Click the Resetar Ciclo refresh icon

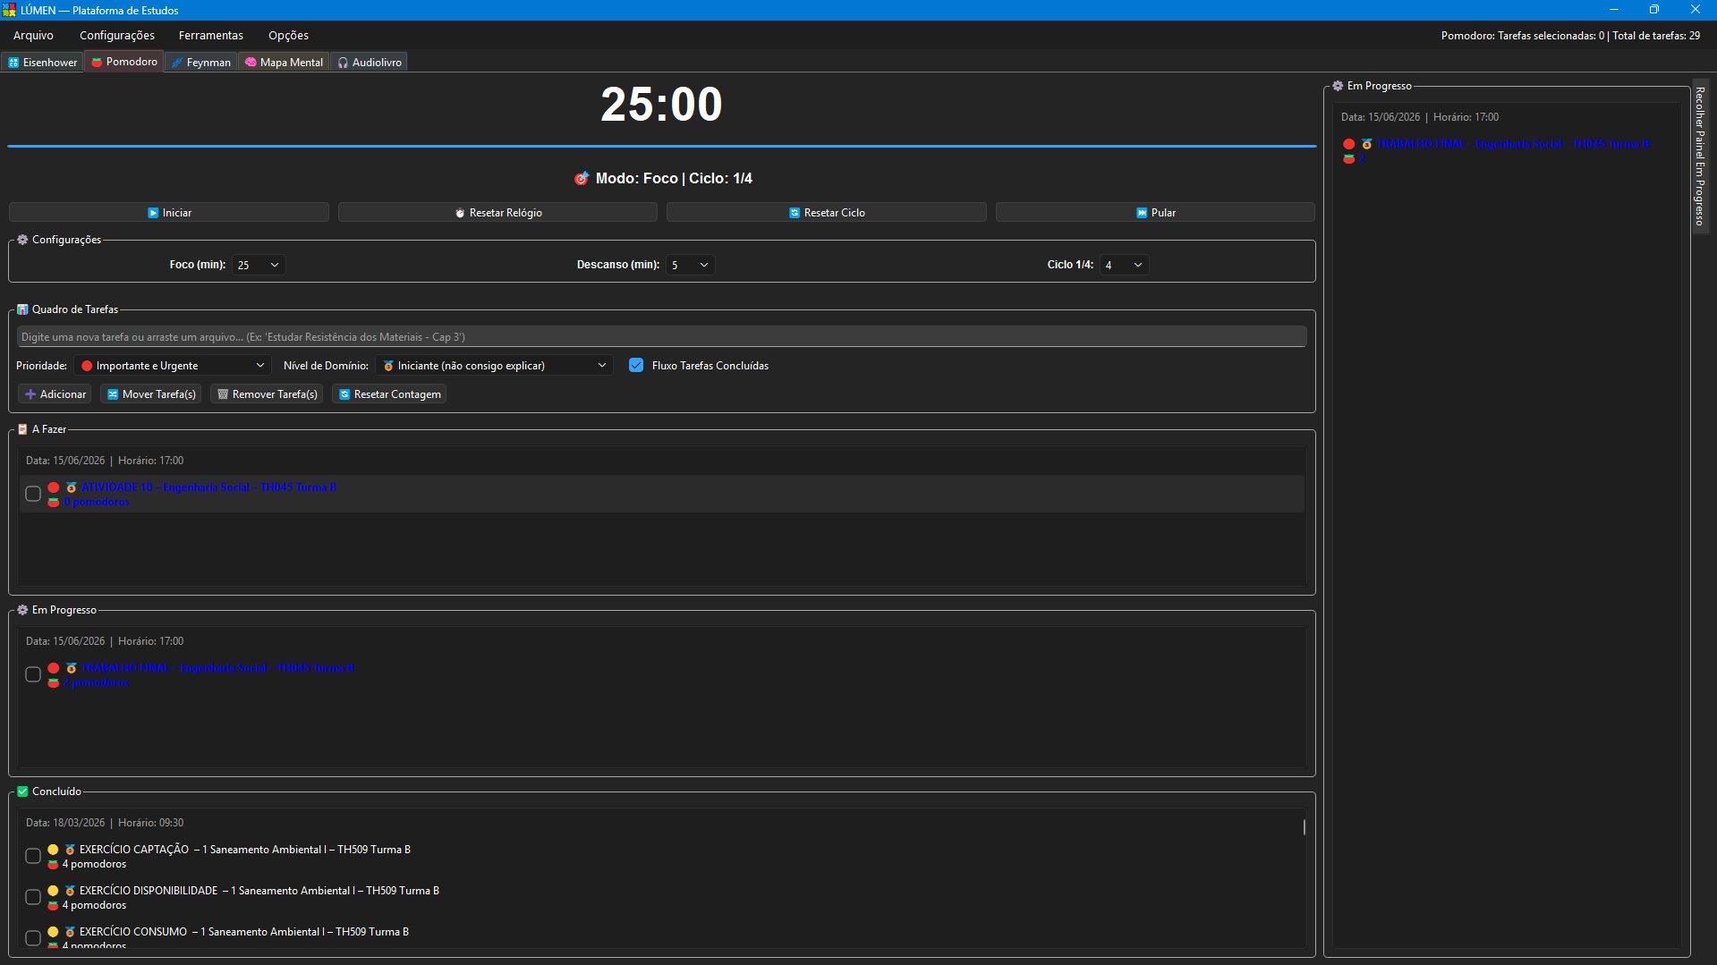coord(795,213)
